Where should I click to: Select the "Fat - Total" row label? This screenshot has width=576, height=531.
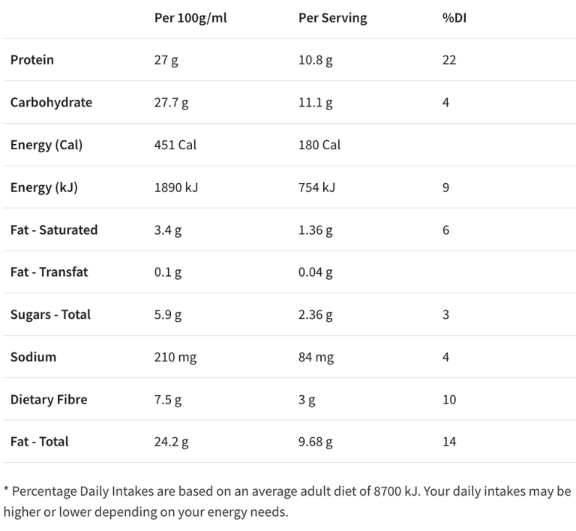click(x=39, y=442)
